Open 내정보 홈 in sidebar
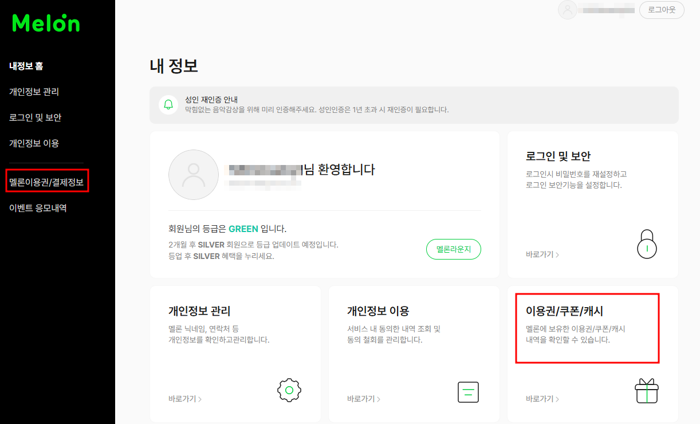 tap(26, 66)
